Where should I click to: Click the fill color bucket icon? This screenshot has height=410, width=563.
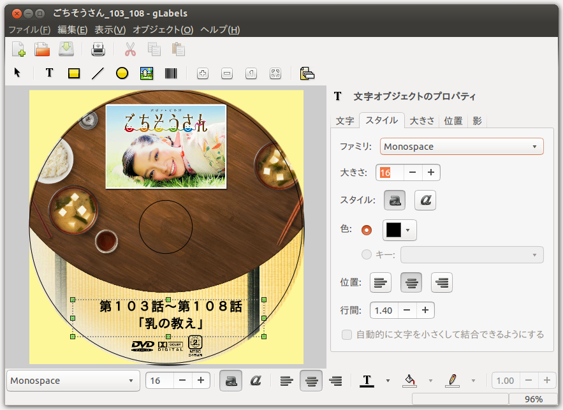[x=410, y=381]
